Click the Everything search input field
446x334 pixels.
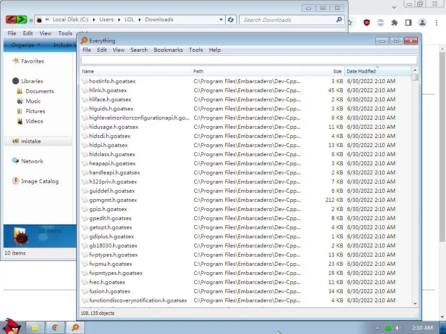pos(249,60)
